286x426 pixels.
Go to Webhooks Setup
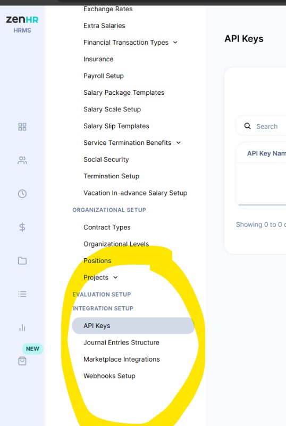tap(110, 376)
